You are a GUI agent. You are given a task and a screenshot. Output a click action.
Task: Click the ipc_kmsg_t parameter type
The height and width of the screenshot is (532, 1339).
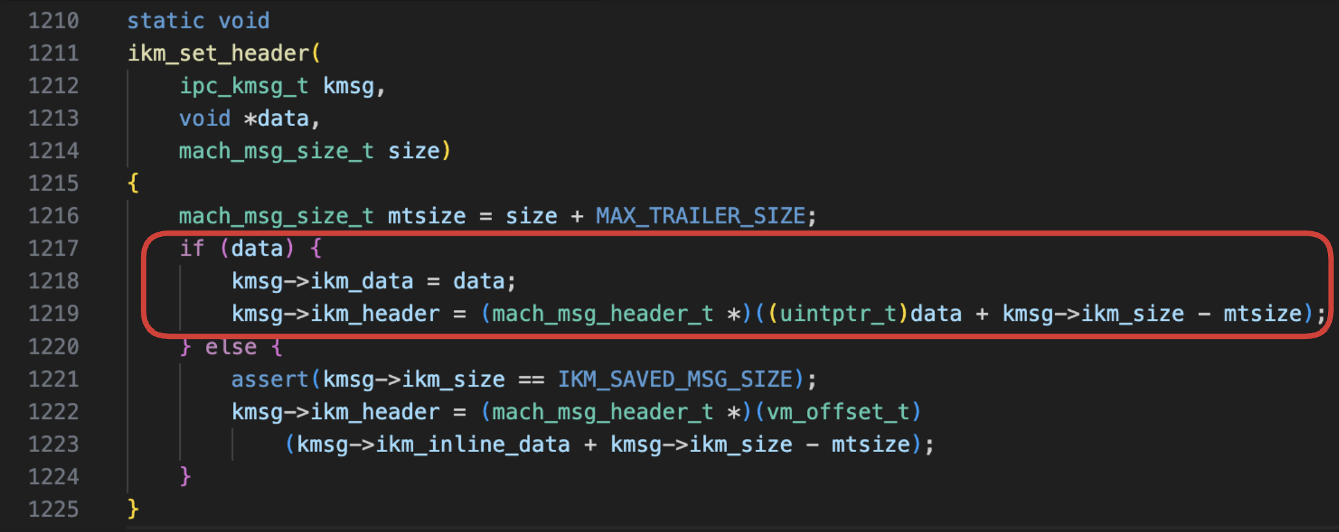click(244, 87)
